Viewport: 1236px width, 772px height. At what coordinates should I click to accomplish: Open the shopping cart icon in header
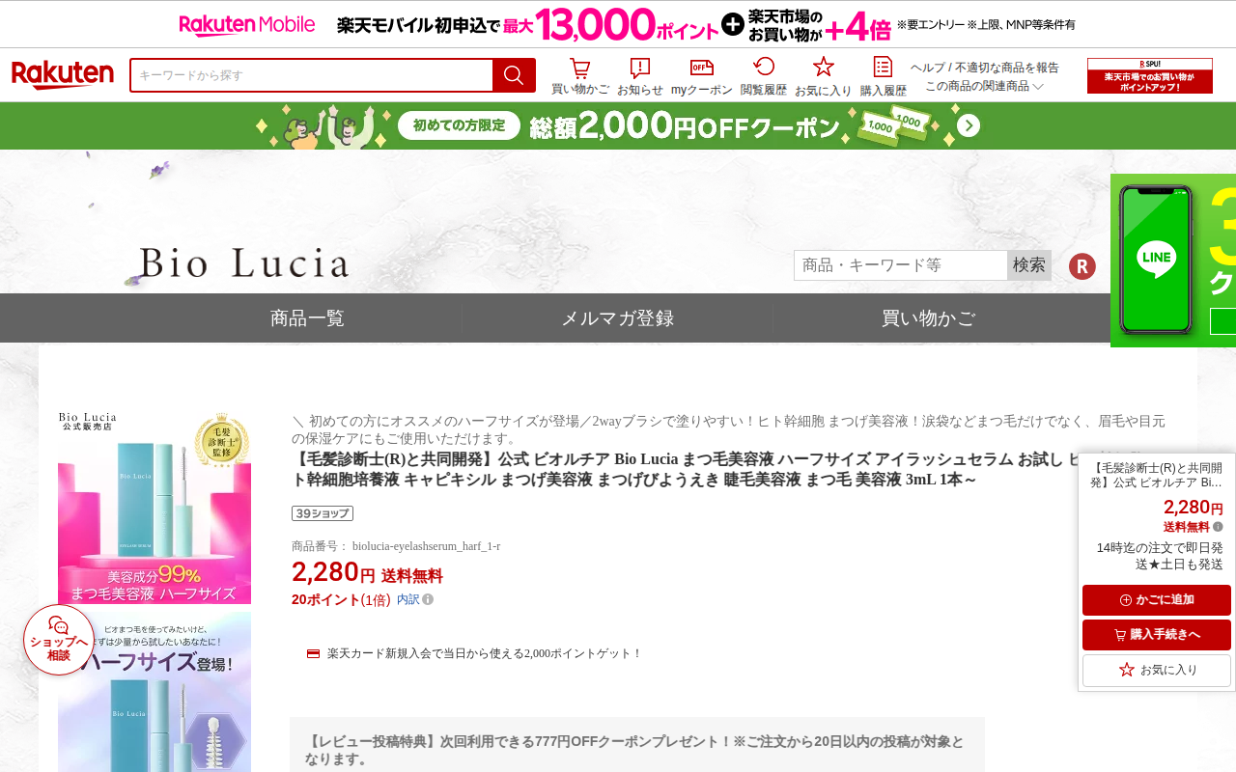579,76
